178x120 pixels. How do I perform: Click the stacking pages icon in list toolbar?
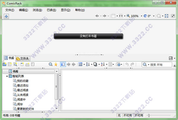pyautogui.click(x=95, y=64)
